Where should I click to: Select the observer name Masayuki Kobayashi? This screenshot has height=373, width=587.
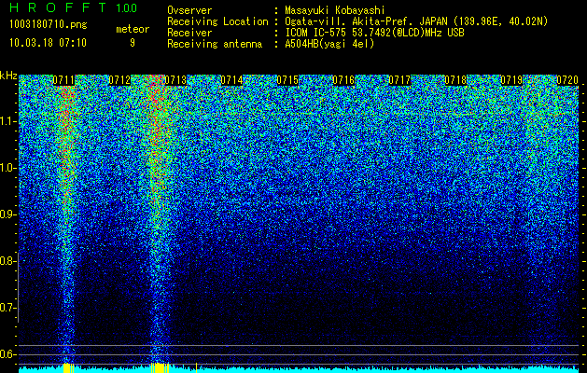[335, 10]
